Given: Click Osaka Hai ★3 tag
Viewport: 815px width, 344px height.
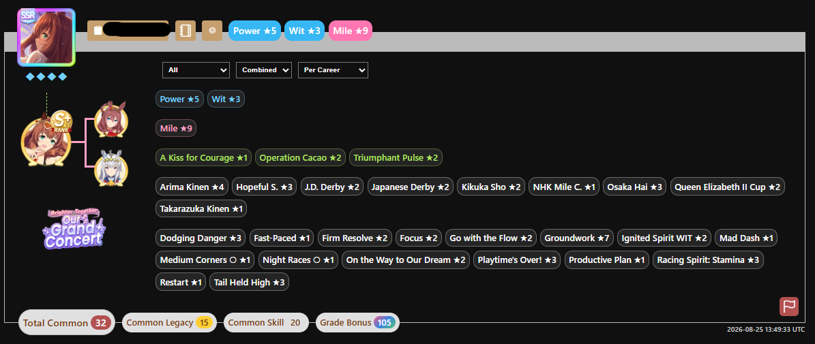Looking at the screenshot, I should point(635,187).
